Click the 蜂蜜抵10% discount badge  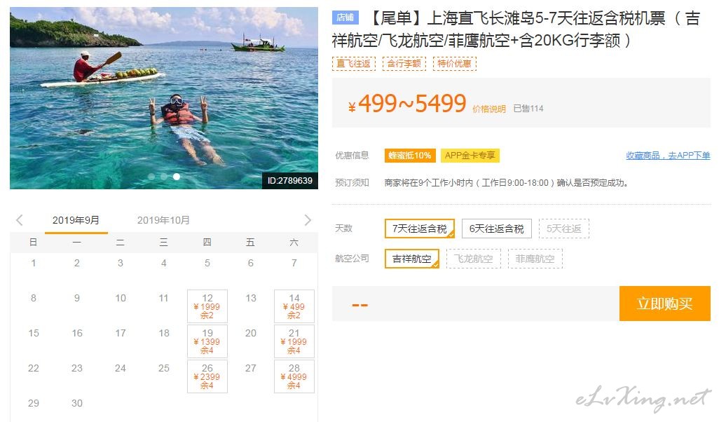410,156
